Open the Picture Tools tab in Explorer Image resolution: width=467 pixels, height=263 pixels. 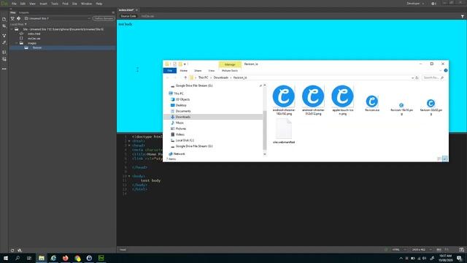[x=230, y=71]
